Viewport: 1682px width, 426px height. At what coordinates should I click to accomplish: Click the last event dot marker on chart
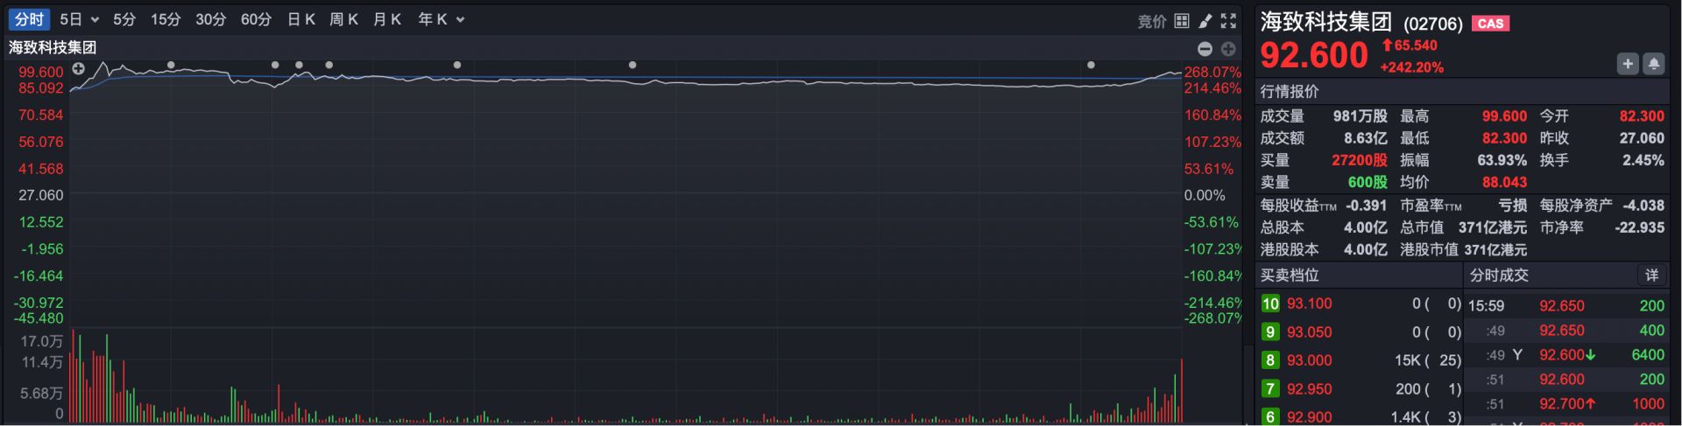(1091, 65)
